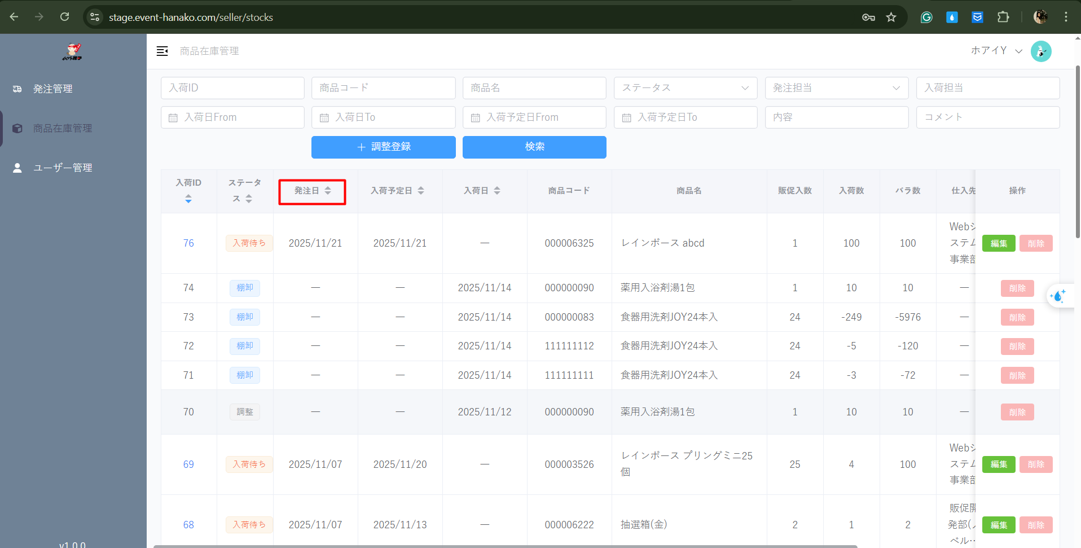Sort the table by 入荷予定日 column
Image resolution: width=1081 pixels, height=548 pixels.
click(x=421, y=191)
